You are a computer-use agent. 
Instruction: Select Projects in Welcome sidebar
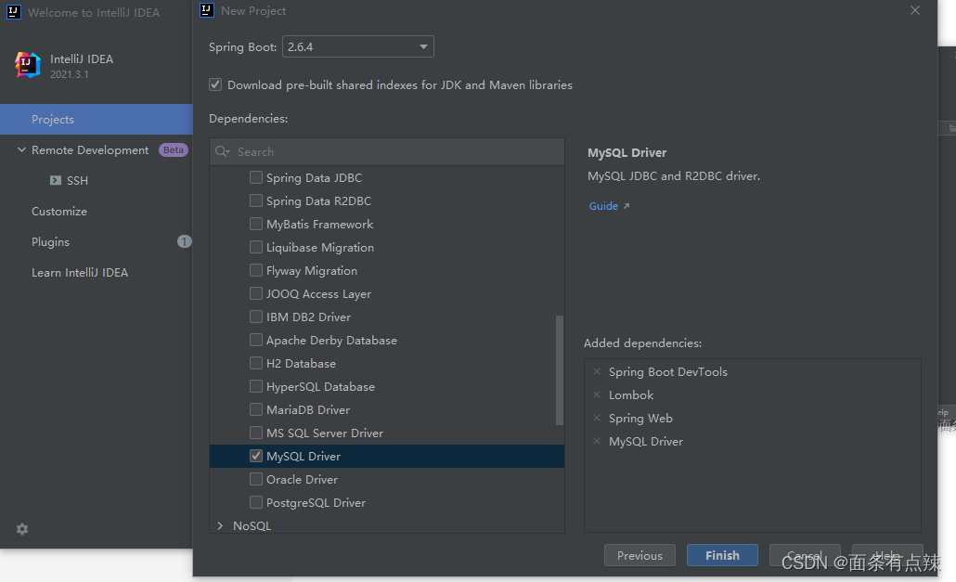97,120
